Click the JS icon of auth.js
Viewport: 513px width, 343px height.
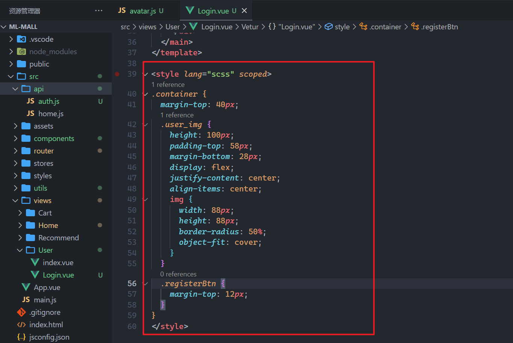coord(31,101)
